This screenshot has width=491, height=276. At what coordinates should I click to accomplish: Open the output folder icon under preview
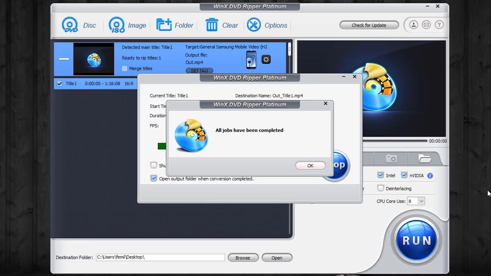[x=425, y=159]
